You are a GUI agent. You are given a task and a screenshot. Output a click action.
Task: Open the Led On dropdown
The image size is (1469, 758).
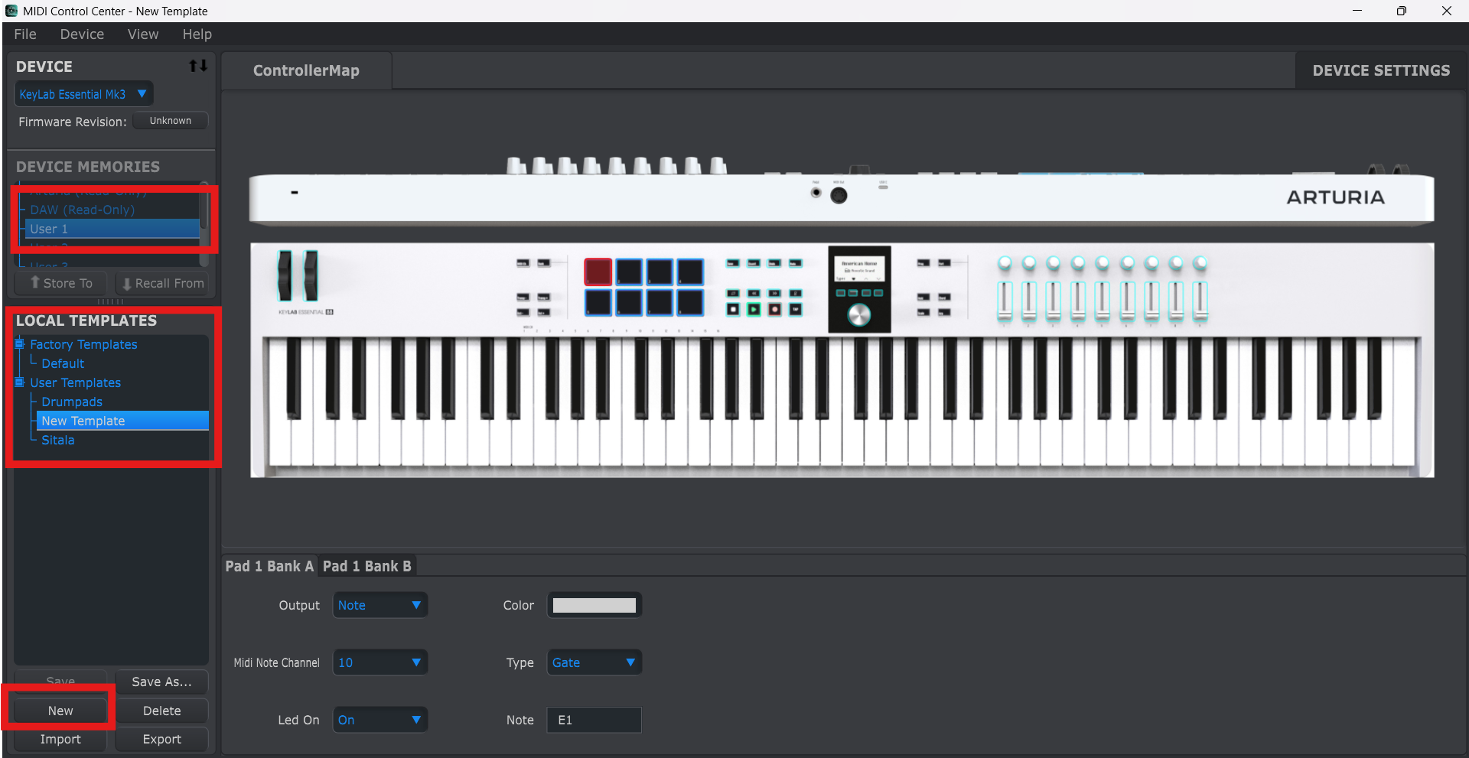379,720
